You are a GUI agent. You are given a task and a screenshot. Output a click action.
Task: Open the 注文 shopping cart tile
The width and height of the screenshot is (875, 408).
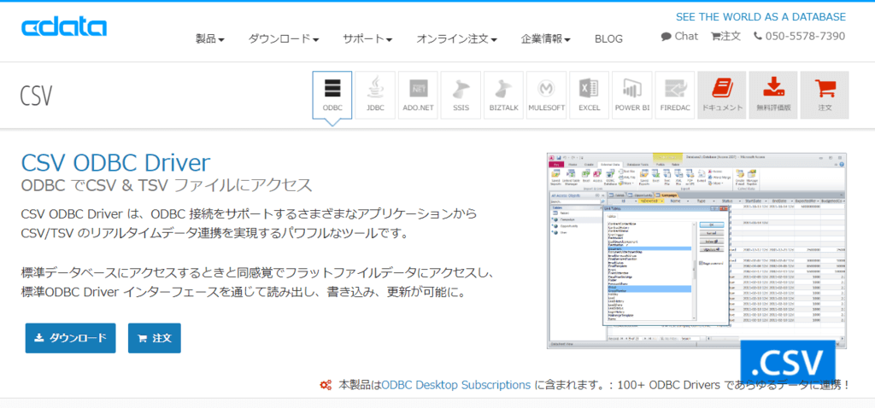[x=825, y=95]
